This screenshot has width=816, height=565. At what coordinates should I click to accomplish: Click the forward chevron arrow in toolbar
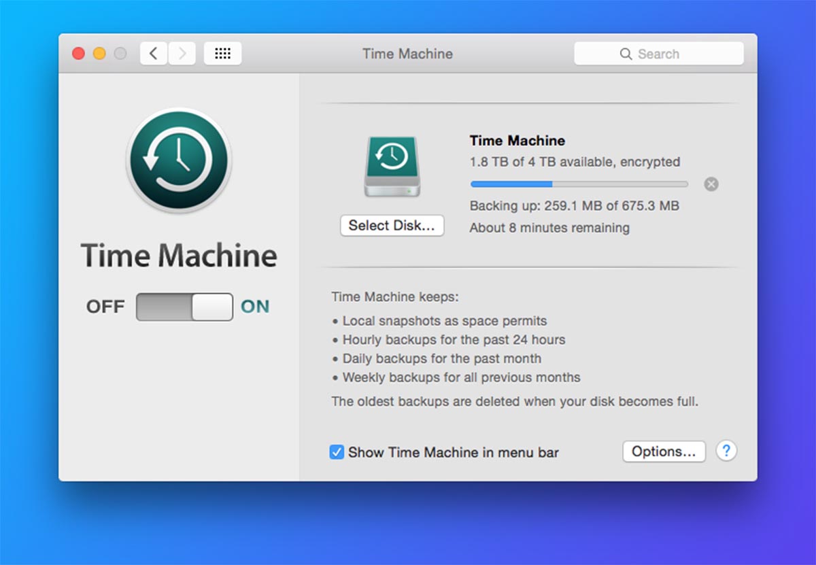pyautogui.click(x=182, y=54)
